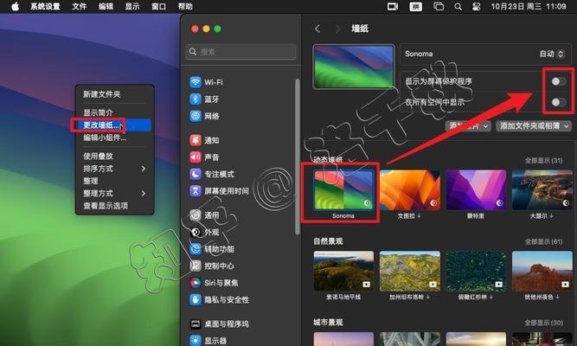Screen dimensions: 577x346
Task: Click the 拼 input method icon
Action: pyautogui.click(x=415, y=6)
